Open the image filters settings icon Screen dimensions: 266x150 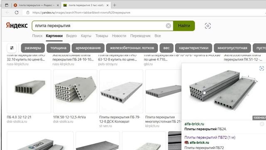(x=12, y=48)
